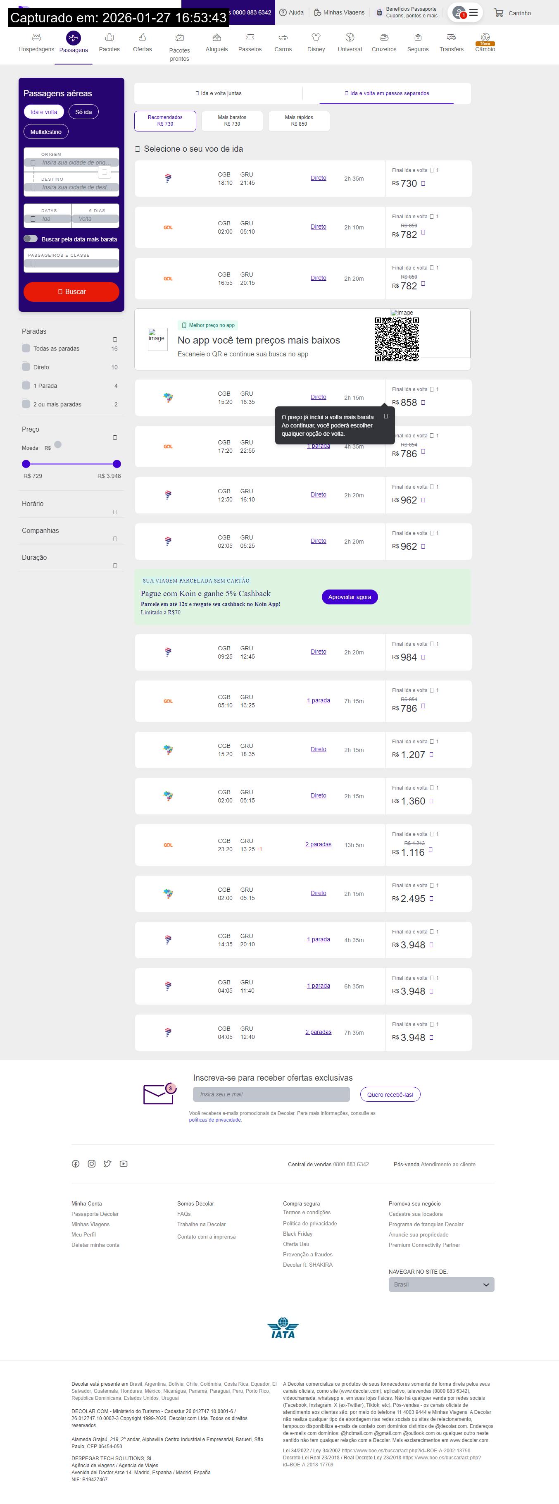The width and height of the screenshot is (559, 1504).
Task: Switch to Mais baratos tab
Action: (x=232, y=121)
